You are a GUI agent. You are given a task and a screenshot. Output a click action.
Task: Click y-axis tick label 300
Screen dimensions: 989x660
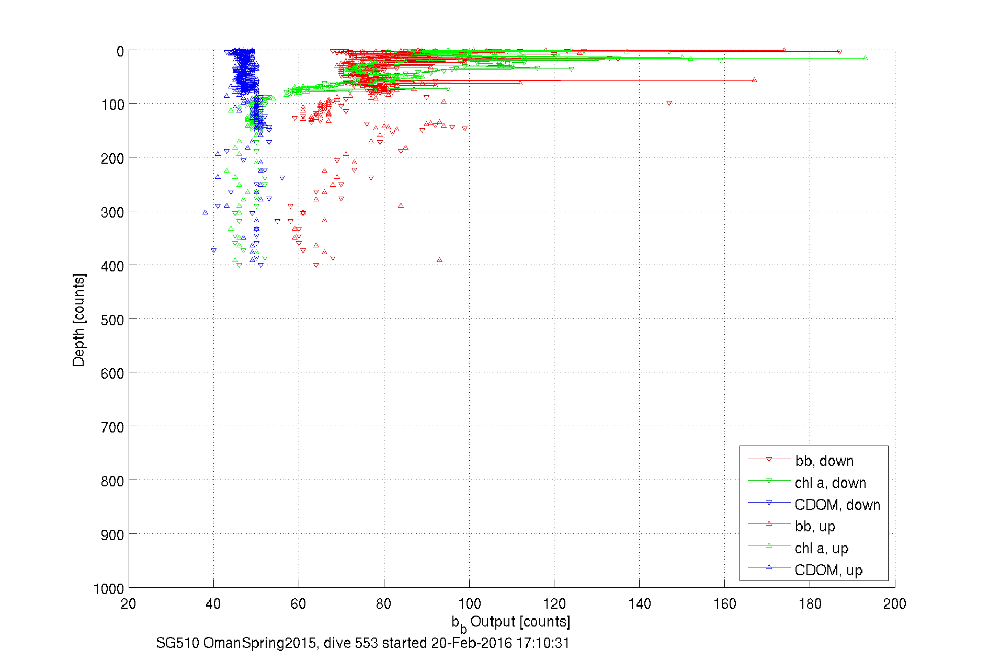pyautogui.click(x=112, y=212)
